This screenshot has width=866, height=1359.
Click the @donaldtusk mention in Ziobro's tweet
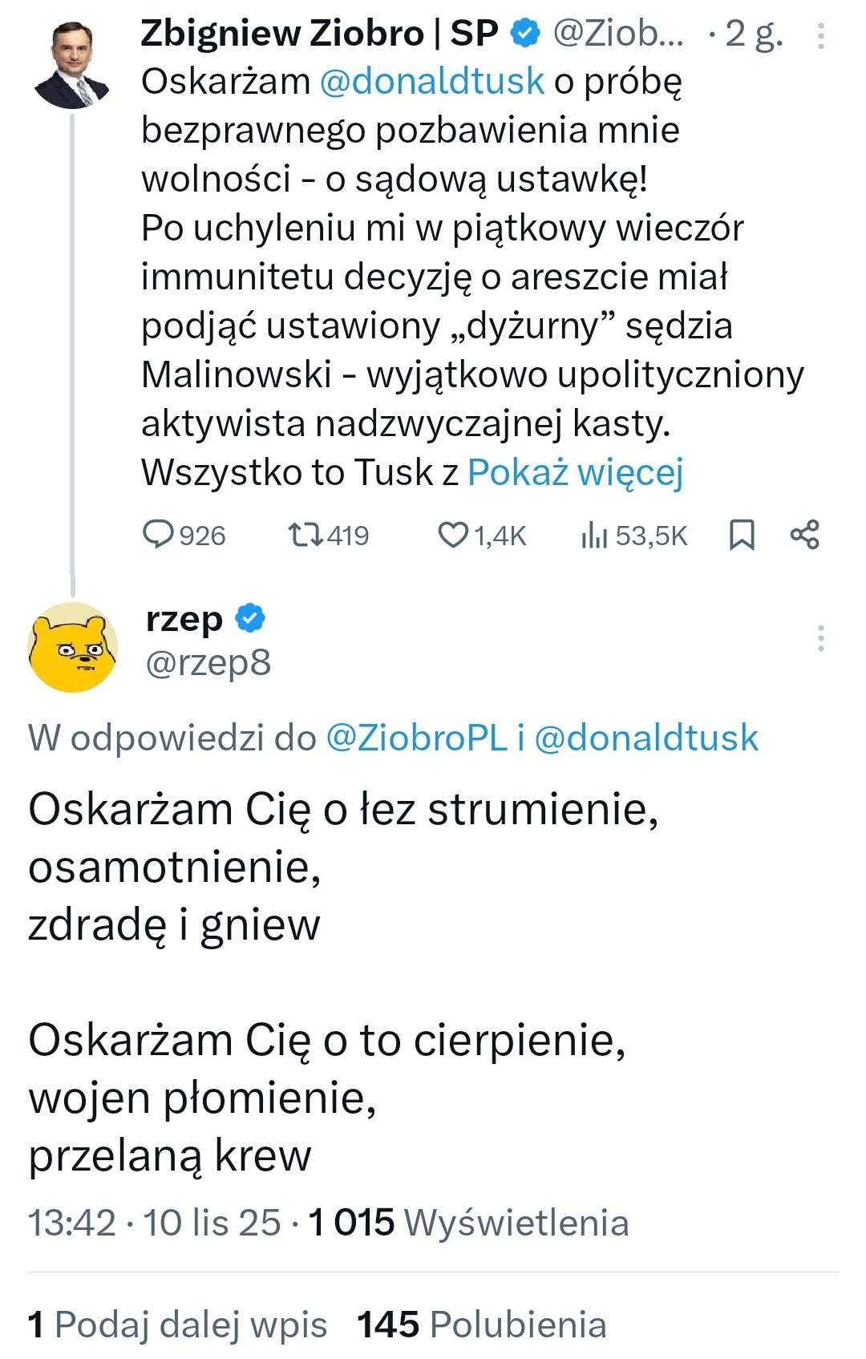coord(431,81)
